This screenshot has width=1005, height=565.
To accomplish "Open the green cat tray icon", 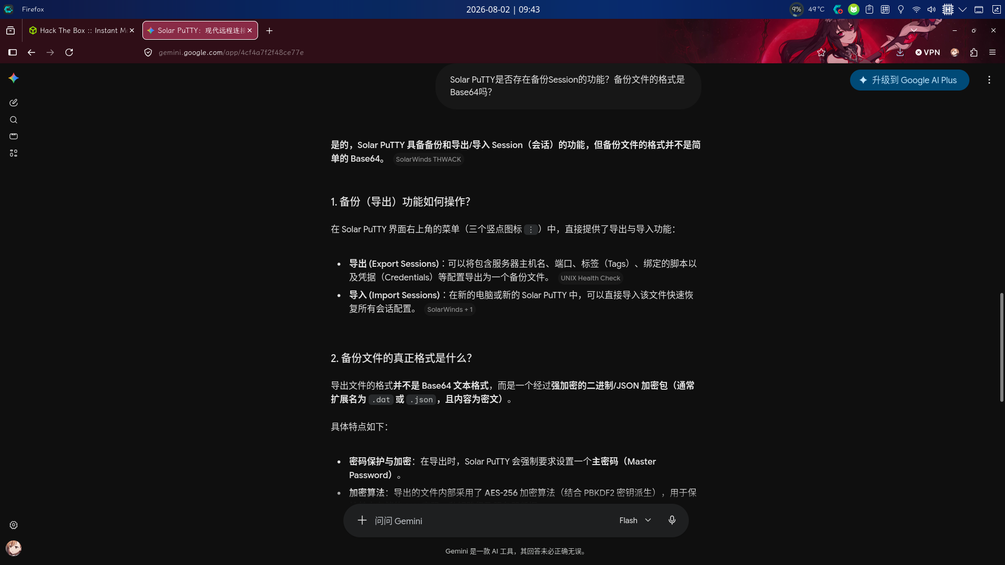I will pyautogui.click(x=854, y=9).
